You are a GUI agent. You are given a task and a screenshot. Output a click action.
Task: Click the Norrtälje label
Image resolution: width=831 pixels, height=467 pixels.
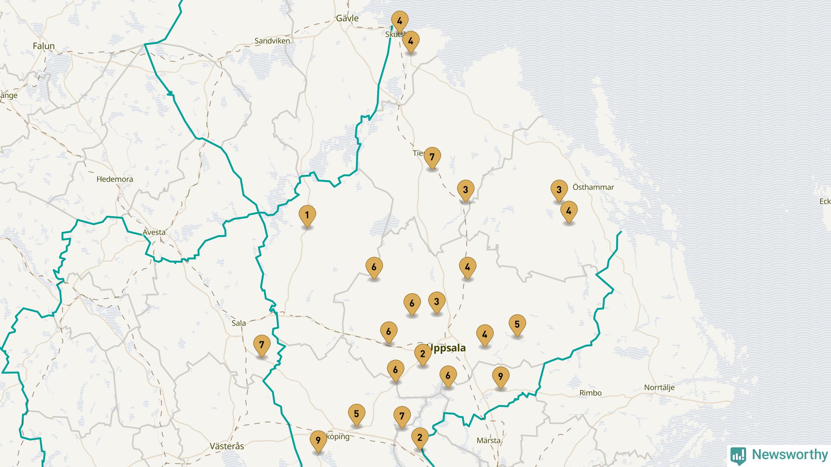click(x=659, y=388)
